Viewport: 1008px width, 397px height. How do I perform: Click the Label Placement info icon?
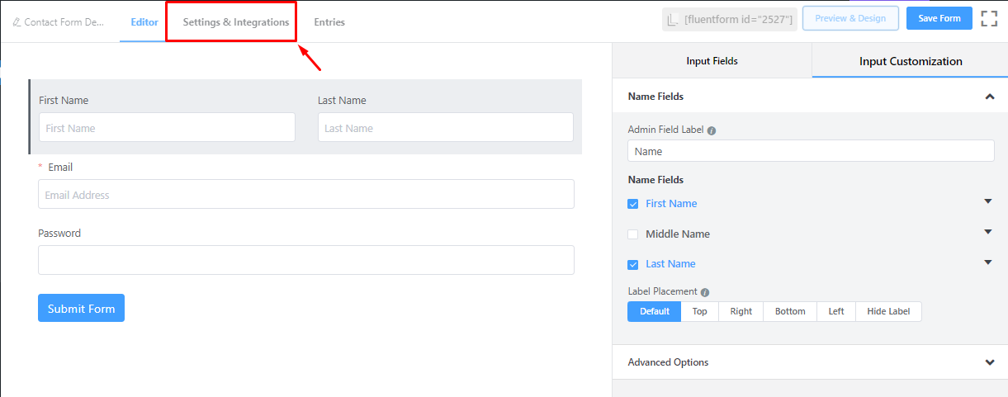[x=704, y=292]
